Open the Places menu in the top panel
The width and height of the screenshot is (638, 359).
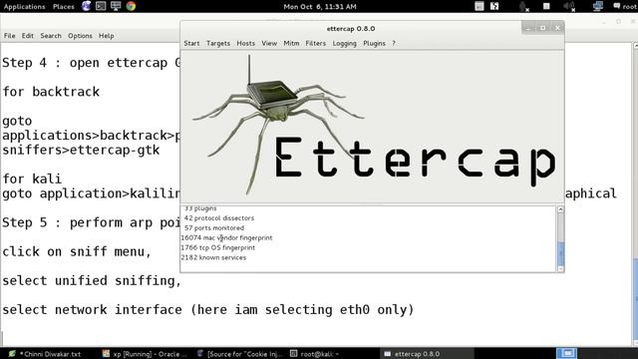tap(64, 7)
